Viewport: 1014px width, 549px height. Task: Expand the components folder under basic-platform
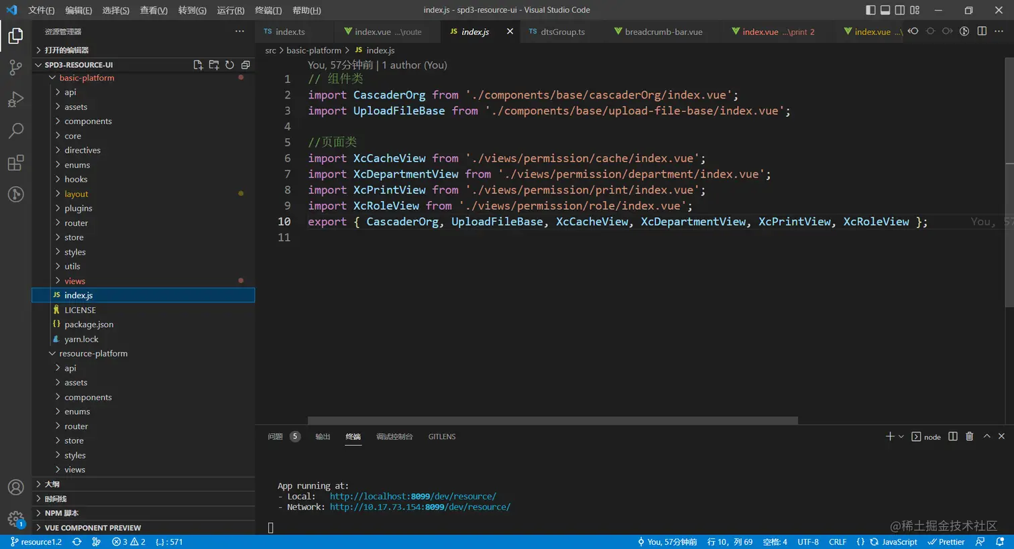point(88,121)
